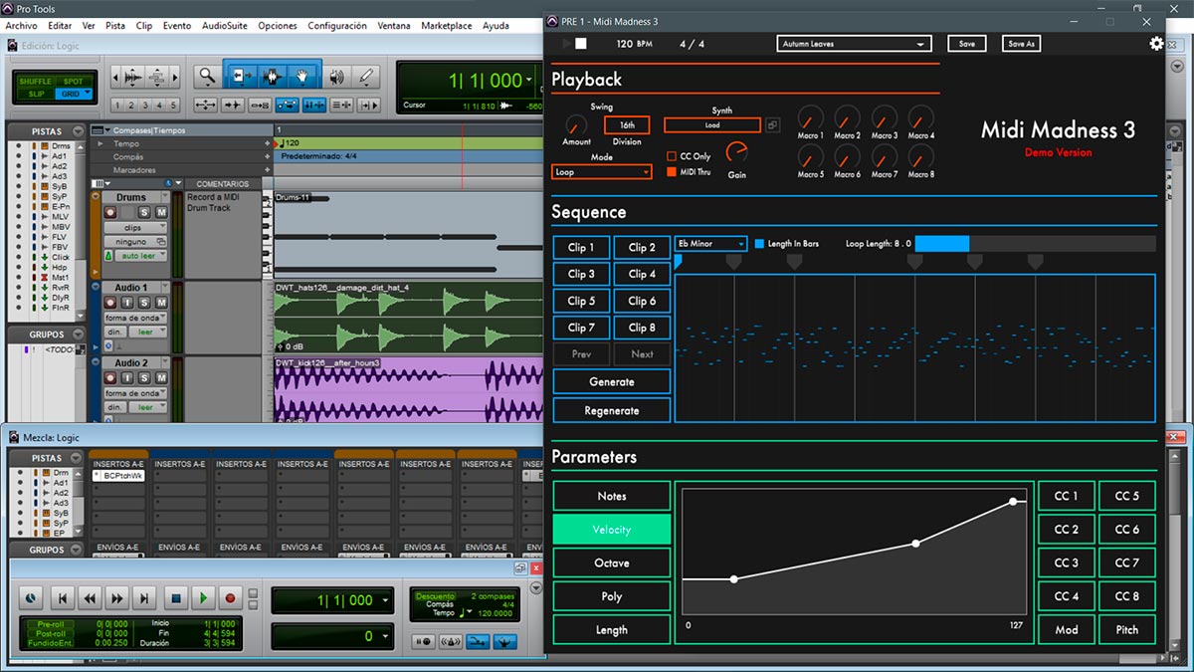Click go to end transport button
The image size is (1194, 672).
tap(145, 598)
